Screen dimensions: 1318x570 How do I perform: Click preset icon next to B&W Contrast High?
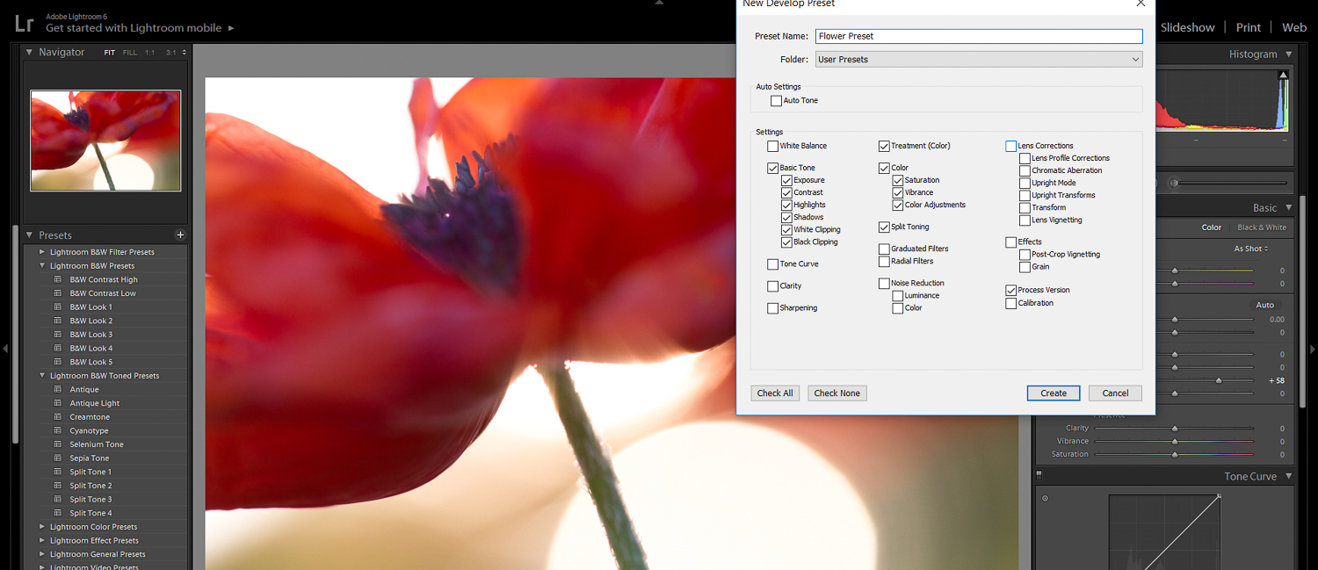pos(58,279)
